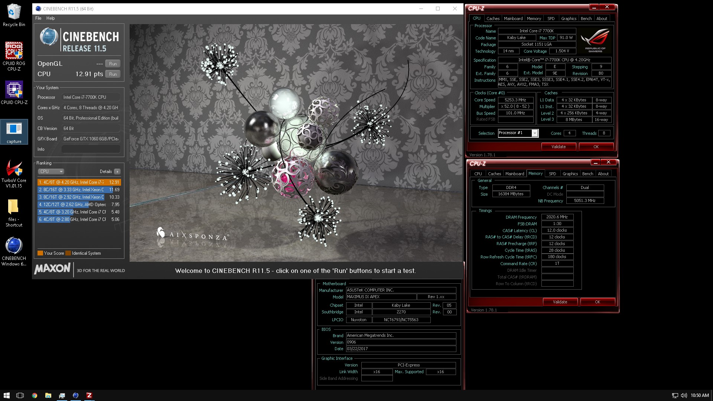Click the orange Your Score legend swatch
This screenshot has height=401, width=713.
tap(40, 253)
